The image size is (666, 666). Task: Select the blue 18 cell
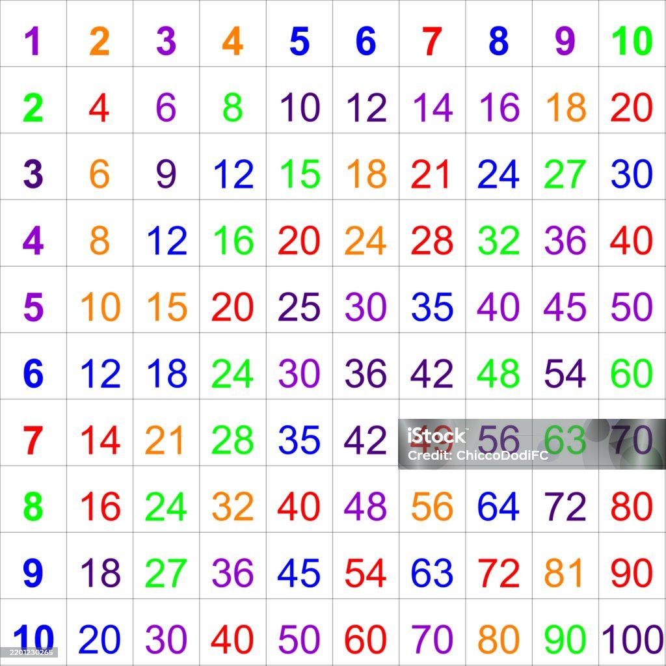167,373
